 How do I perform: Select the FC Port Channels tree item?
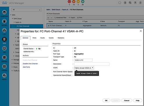26,26
